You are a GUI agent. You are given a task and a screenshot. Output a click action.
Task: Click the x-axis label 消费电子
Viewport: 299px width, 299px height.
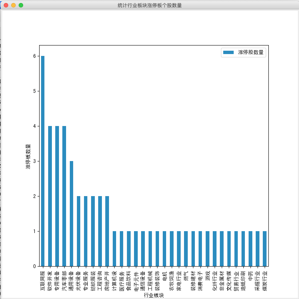coord(200,281)
